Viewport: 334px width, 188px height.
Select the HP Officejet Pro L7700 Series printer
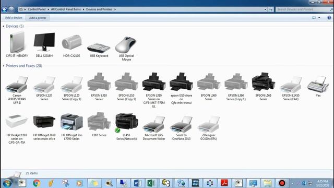71,122
